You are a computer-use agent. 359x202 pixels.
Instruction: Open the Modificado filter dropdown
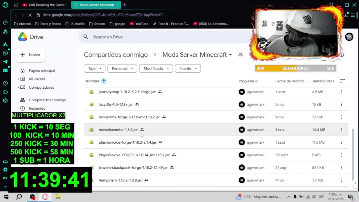[x=156, y=68]
